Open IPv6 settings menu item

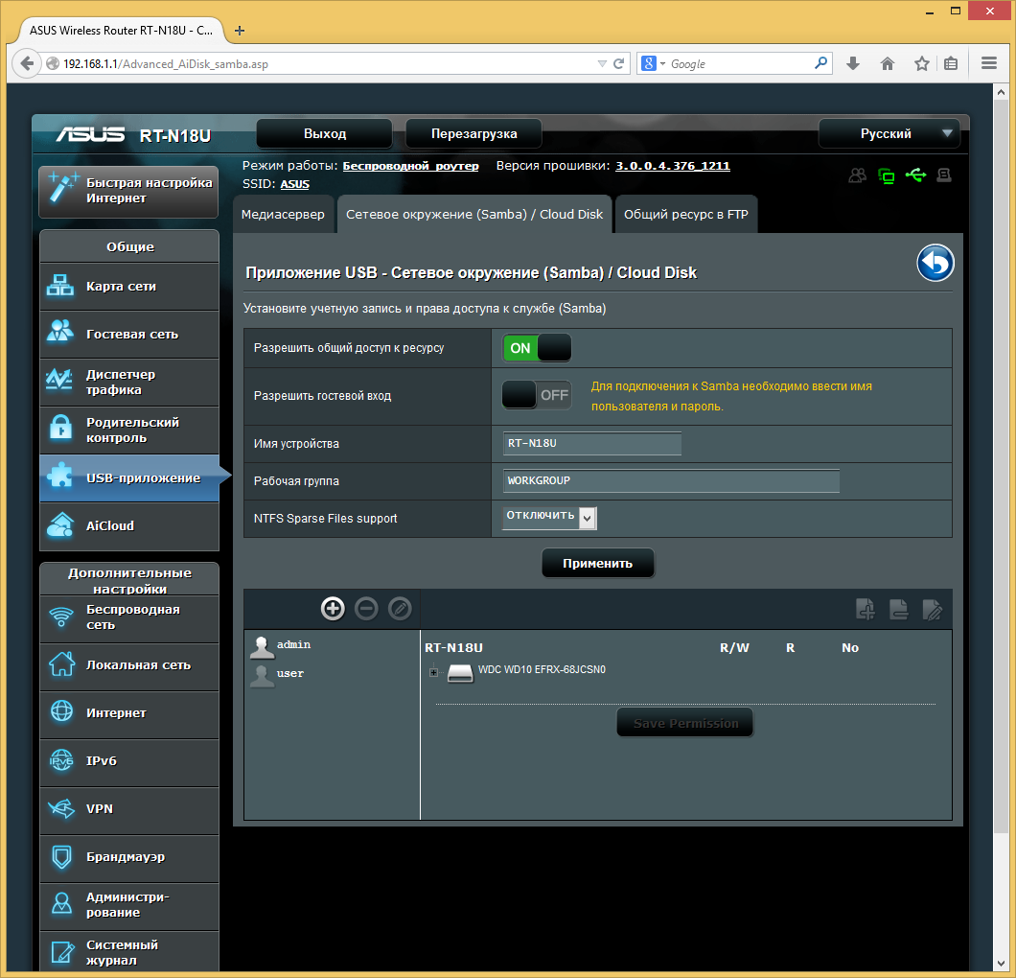point(129,761)
